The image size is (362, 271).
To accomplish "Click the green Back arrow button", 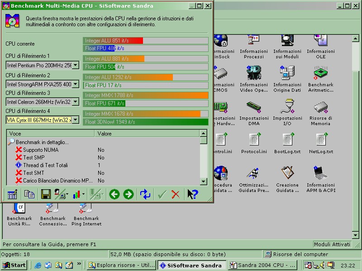I will point(114,194).
